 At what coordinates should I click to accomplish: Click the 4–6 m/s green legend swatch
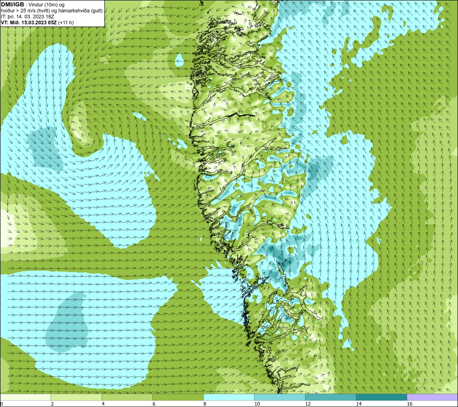click(127, 397)
